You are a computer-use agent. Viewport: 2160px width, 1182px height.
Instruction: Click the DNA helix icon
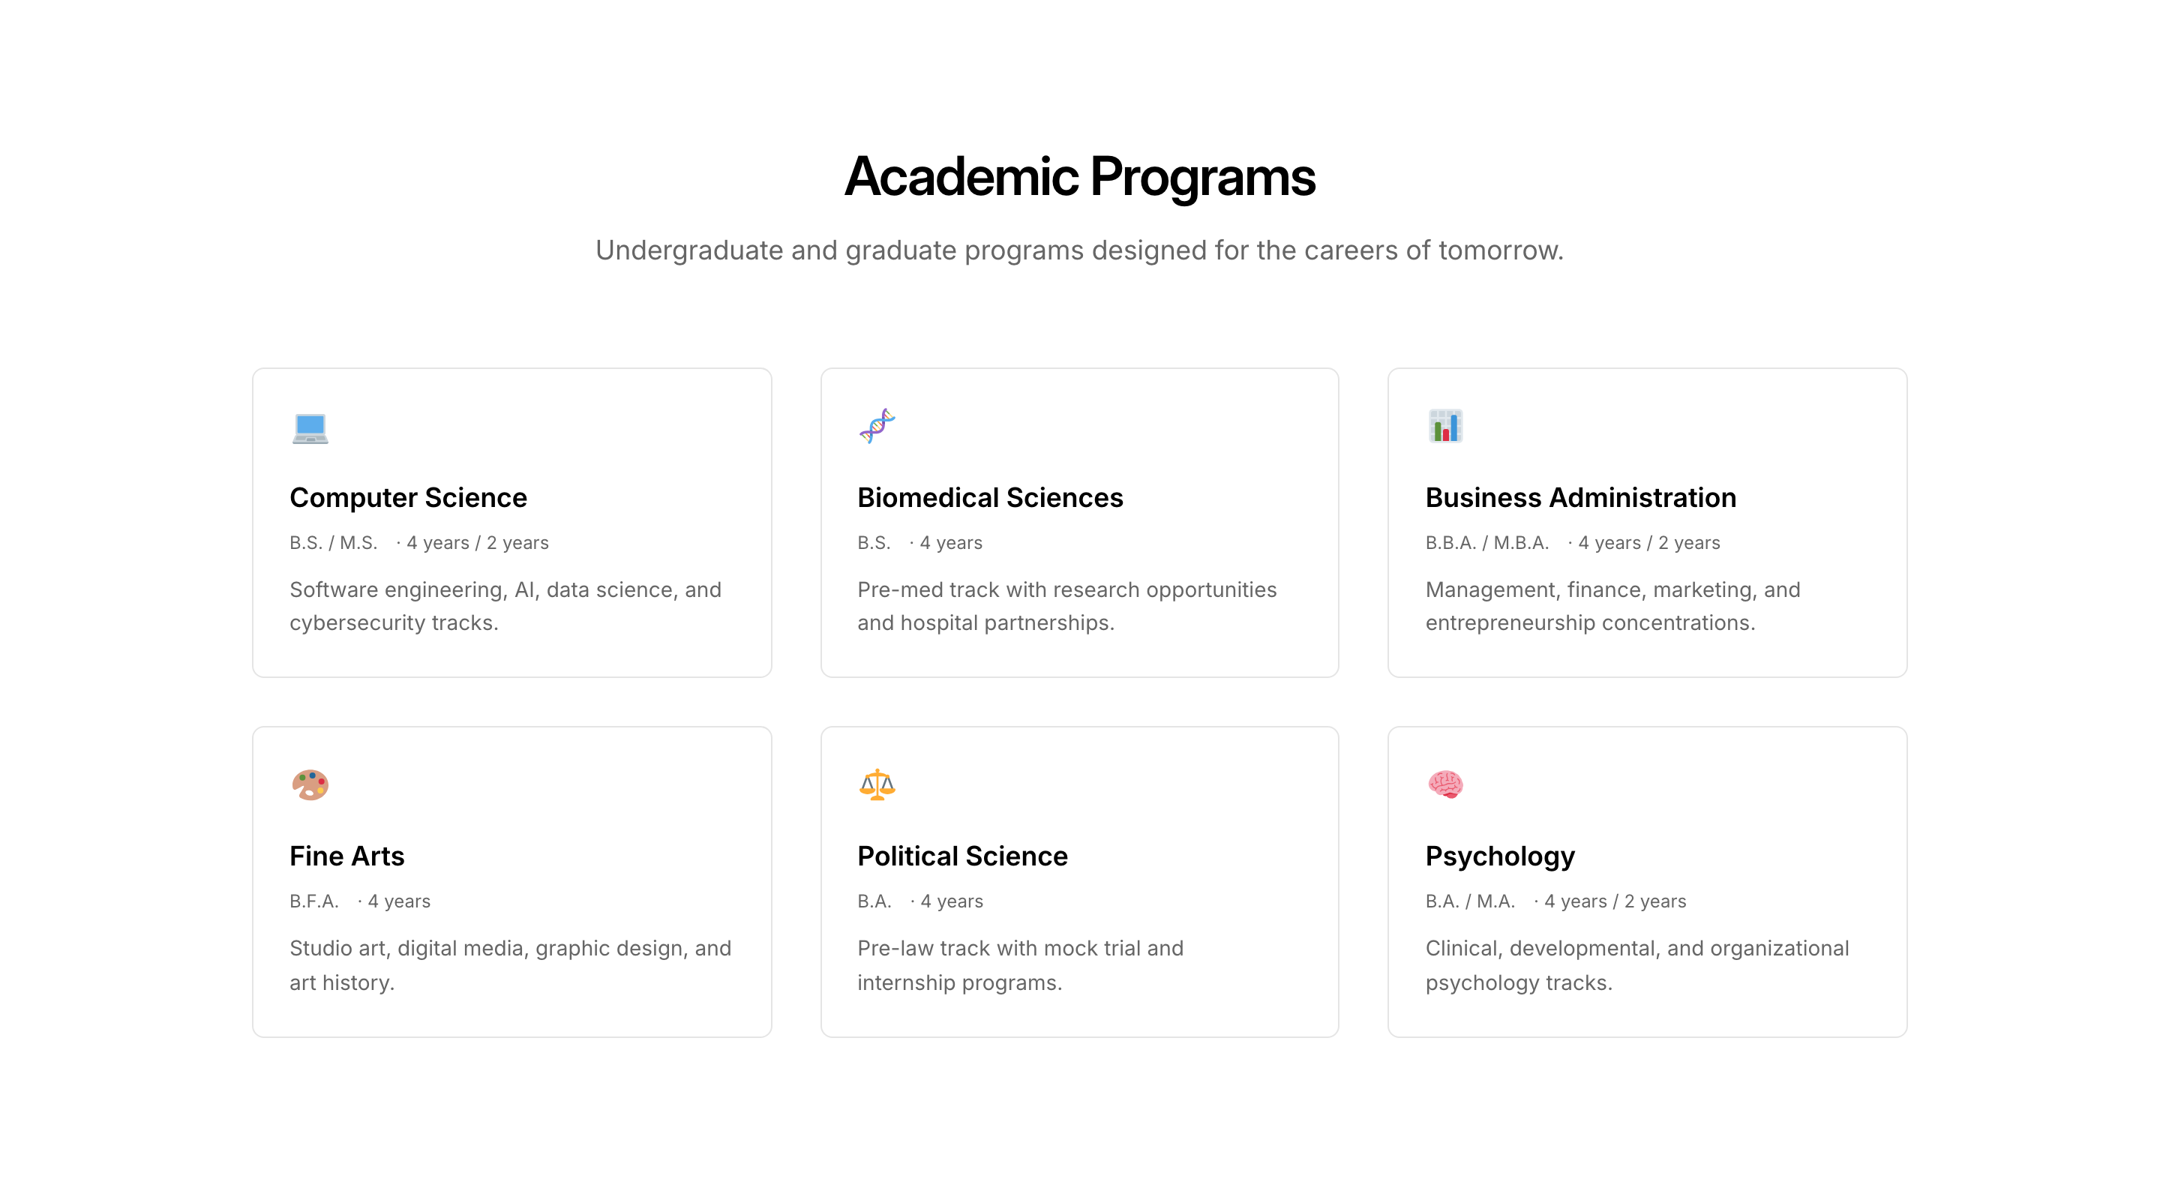click(x=877, y=426)
